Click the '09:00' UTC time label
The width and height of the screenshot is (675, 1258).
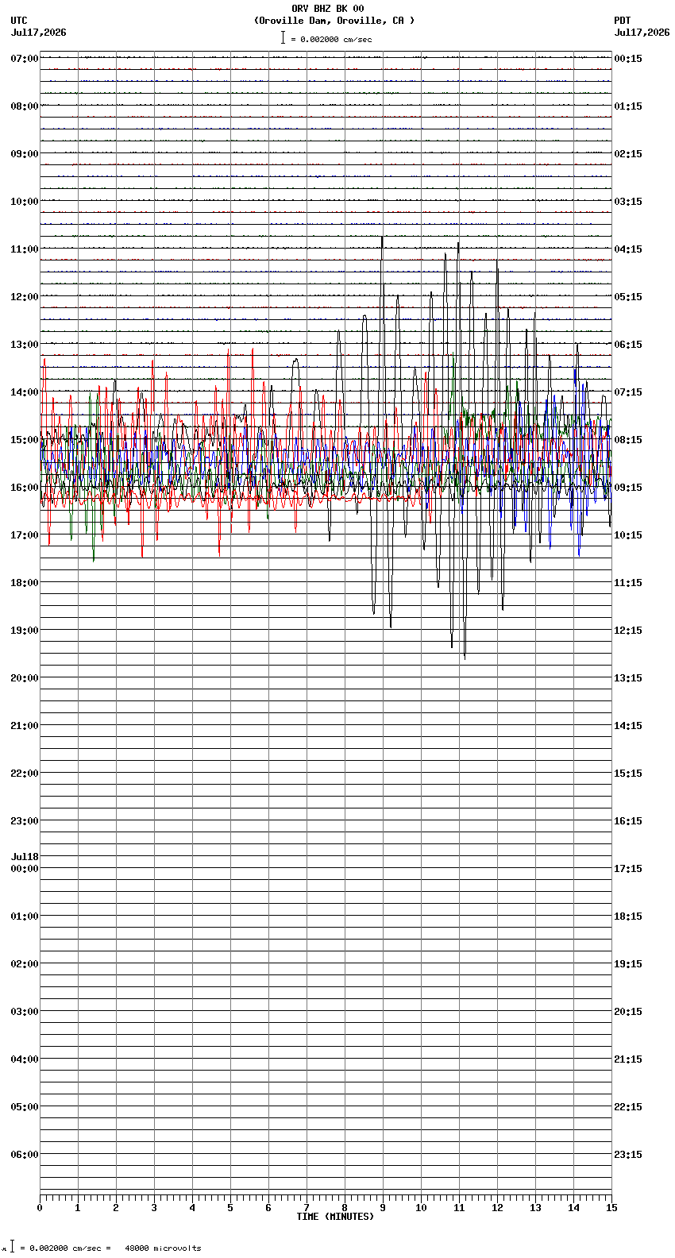click(x=25, y=154)
